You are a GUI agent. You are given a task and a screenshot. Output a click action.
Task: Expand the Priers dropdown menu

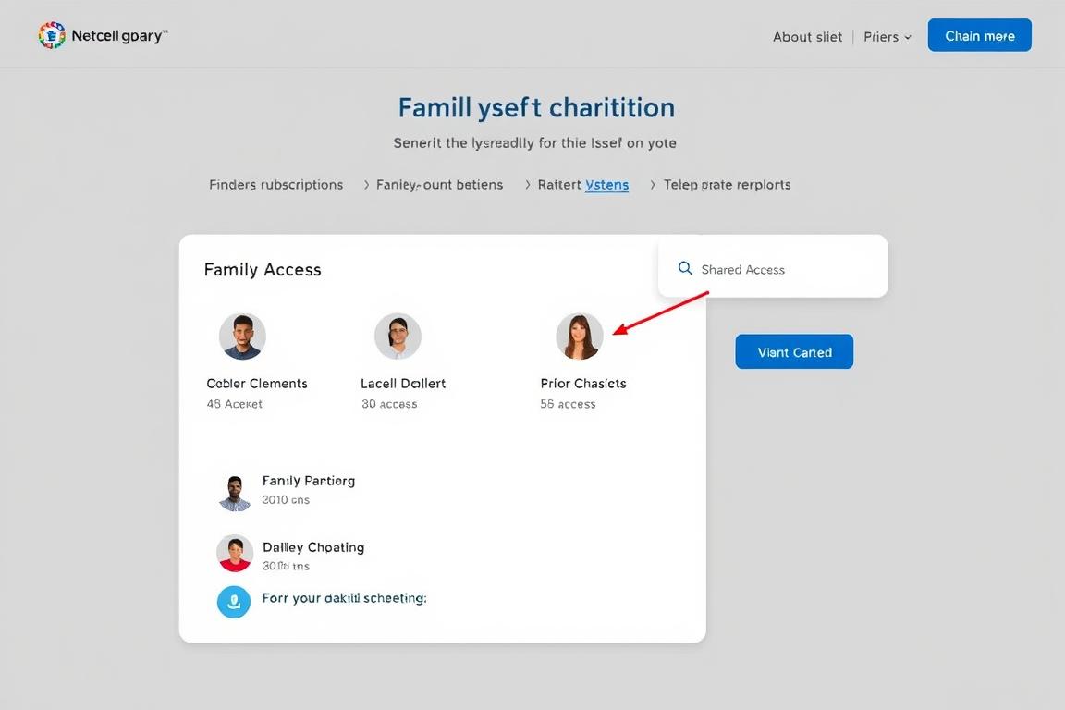click(x=887, y=37)
